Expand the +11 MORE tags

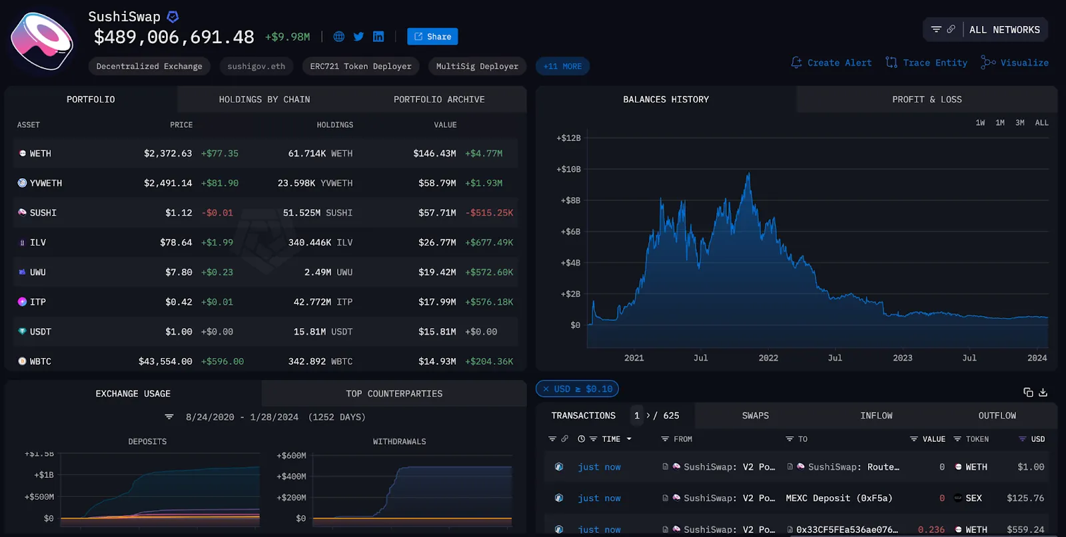point(562,67)
